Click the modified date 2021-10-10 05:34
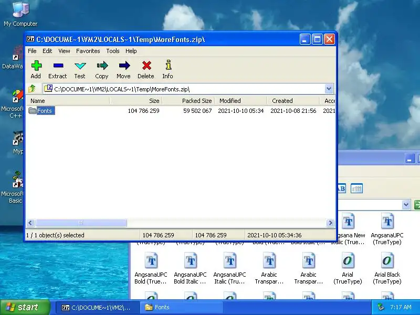Viewport: 420px width, 315px height. 241,111
